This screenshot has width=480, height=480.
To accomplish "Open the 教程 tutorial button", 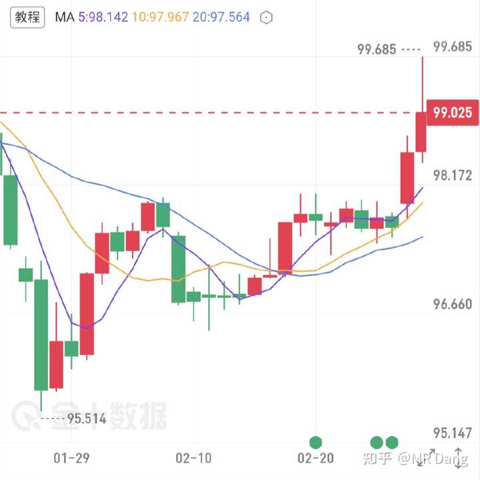I will click(28, 17).
